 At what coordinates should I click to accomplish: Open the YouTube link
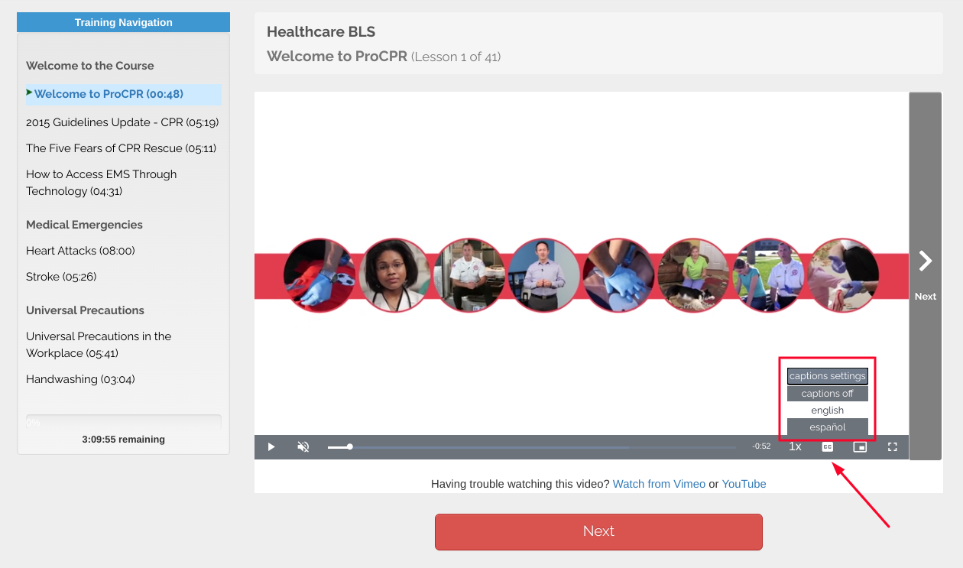click(744, 484)
